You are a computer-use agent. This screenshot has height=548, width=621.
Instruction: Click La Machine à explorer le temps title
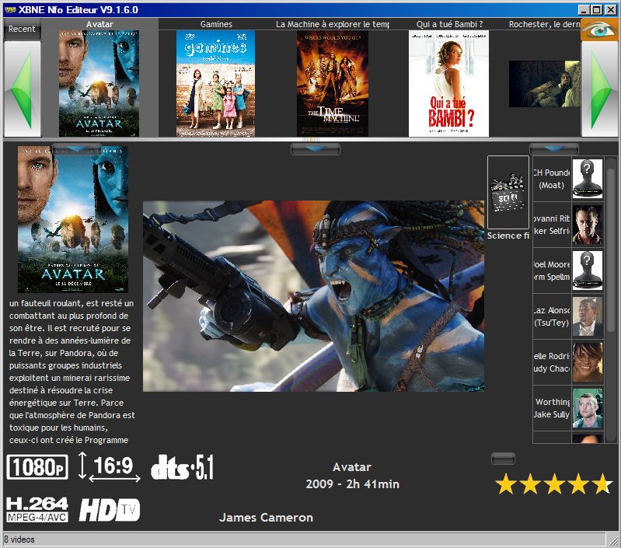[333, 24]
